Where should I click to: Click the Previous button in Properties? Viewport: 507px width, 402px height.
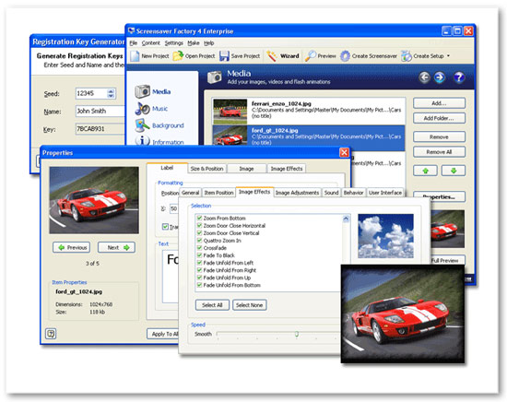point(72,247)
